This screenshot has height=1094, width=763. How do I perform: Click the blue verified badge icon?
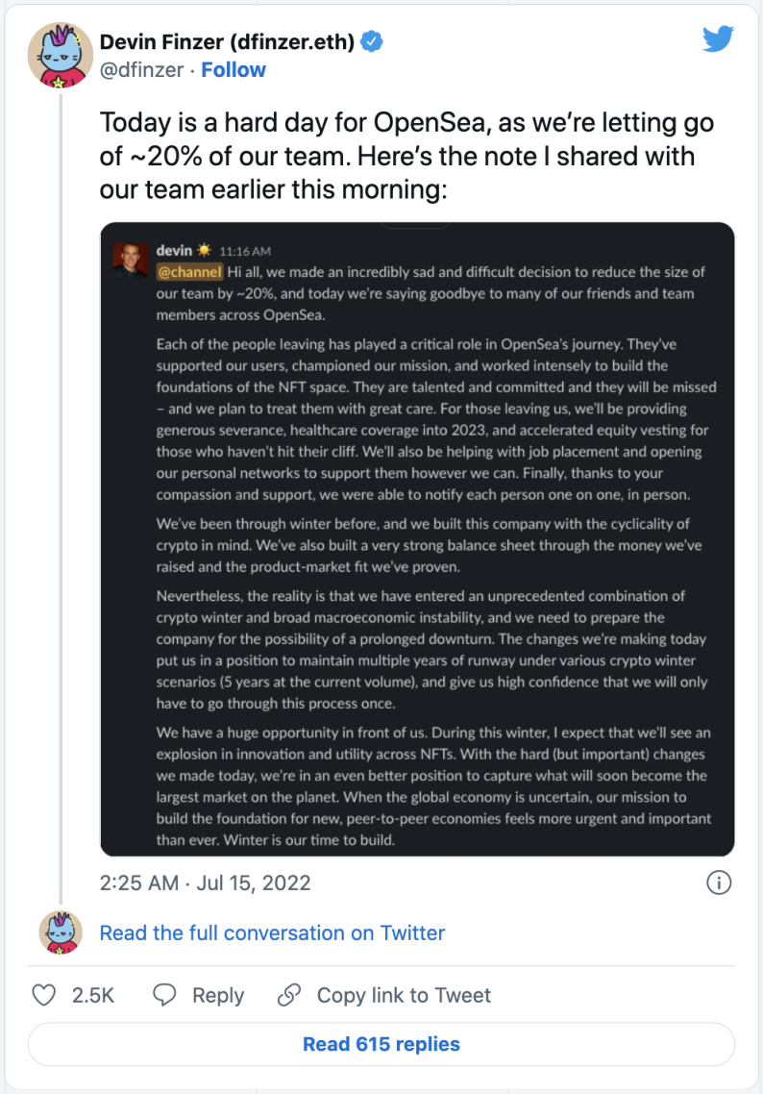point(372,42)
